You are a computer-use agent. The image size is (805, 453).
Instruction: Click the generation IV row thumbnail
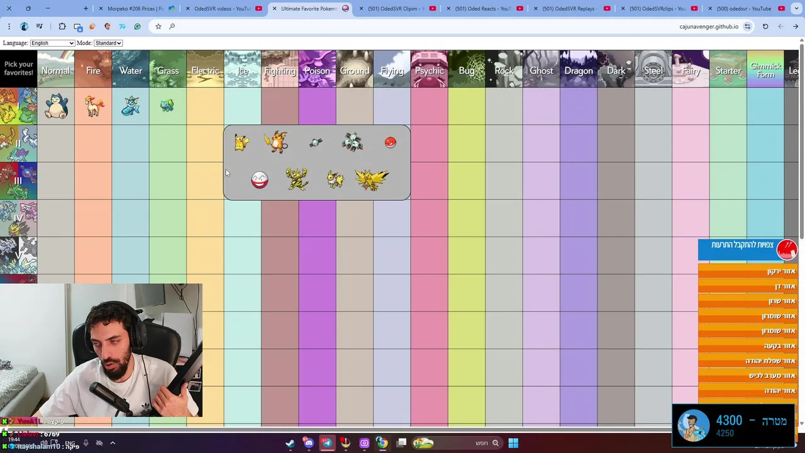point(18,218)
